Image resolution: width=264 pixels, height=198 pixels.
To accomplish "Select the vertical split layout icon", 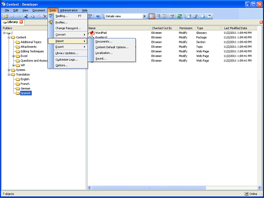I will 164,16.
